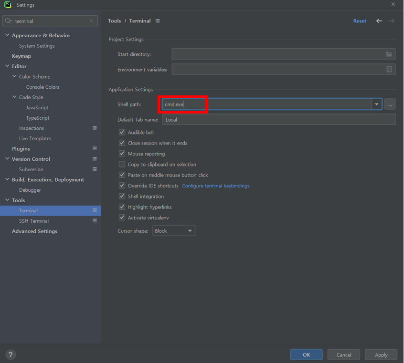Viewport: 404px width, 363px height.
Task: Browse for shell path with ellipsis button
Action: 390,104
